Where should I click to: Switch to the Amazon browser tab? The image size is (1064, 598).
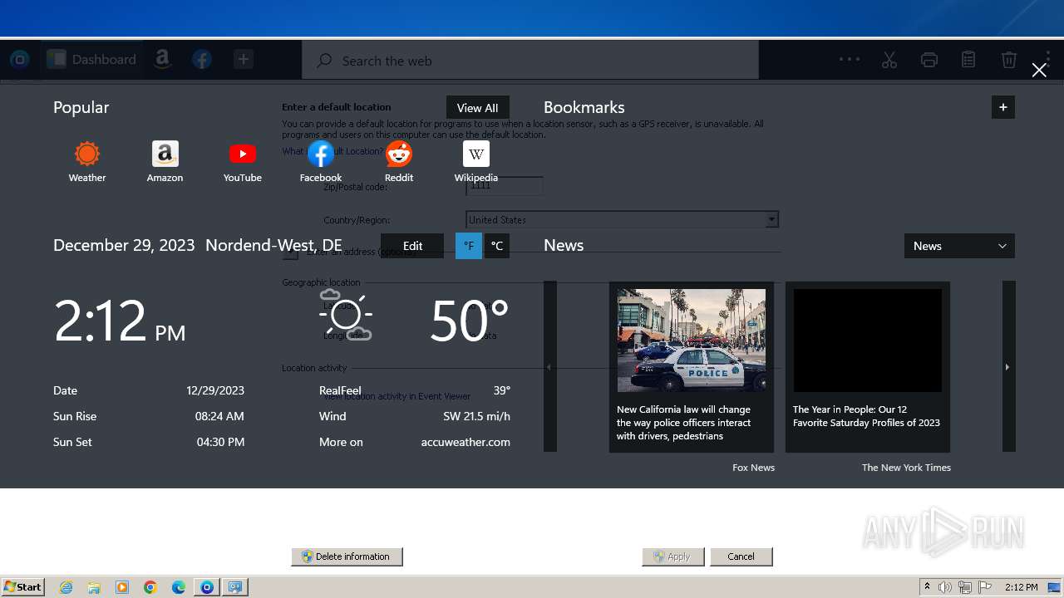point(163,59)
